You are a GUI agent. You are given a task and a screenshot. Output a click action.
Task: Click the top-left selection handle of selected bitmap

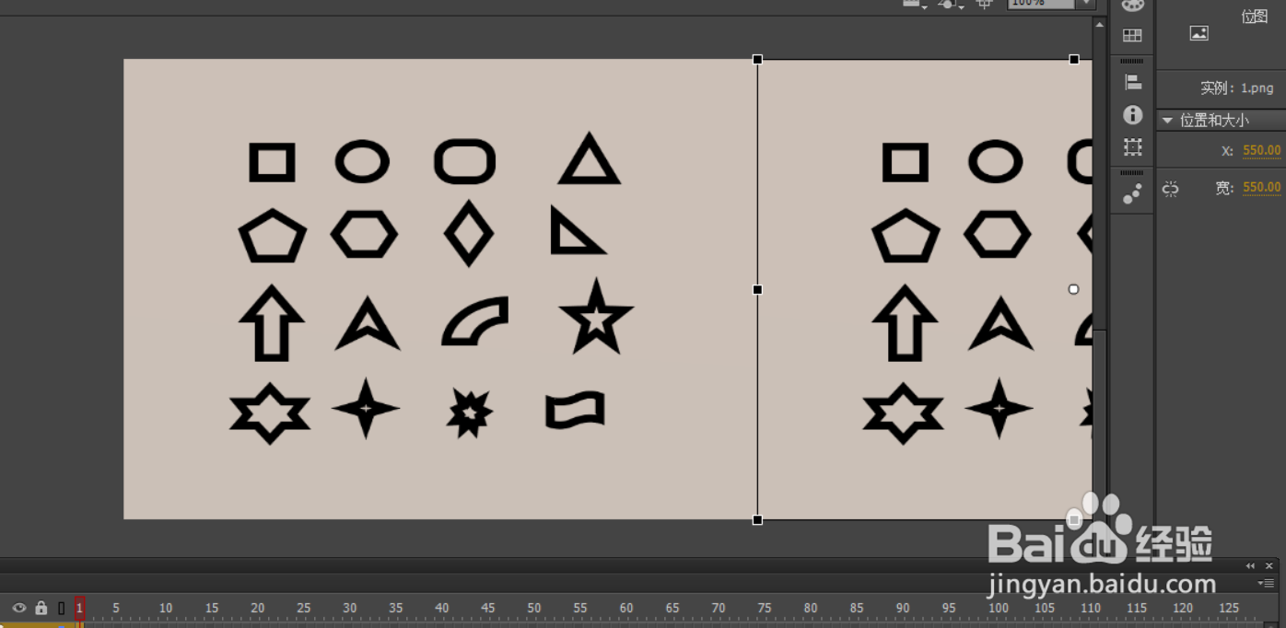click(757, 59)
